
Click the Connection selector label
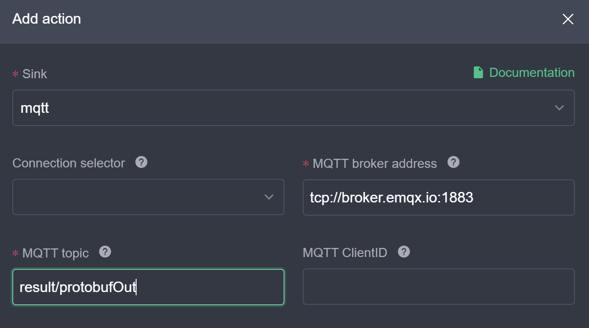[69, 163]
